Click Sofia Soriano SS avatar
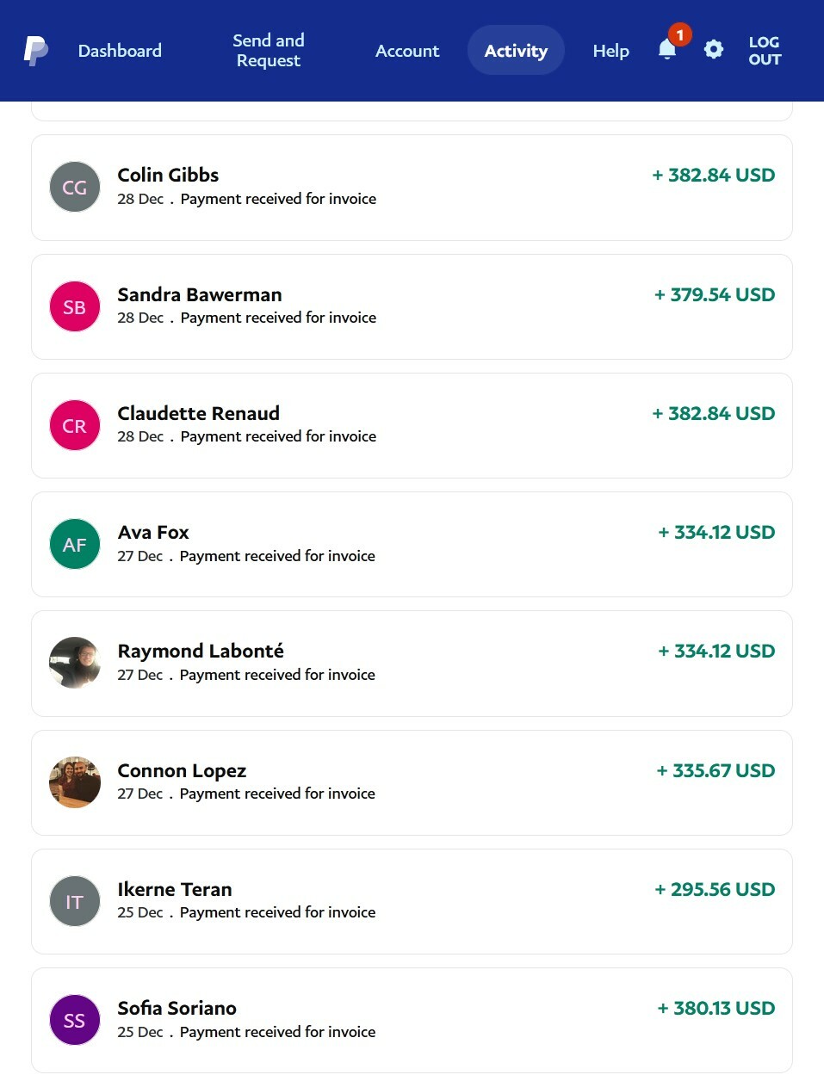The height and width of the screenshot is (1081, 824). pos(75,1020)
